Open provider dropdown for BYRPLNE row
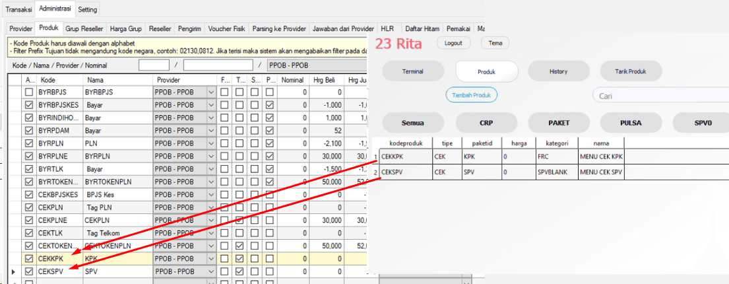 [x=211, y=157]
